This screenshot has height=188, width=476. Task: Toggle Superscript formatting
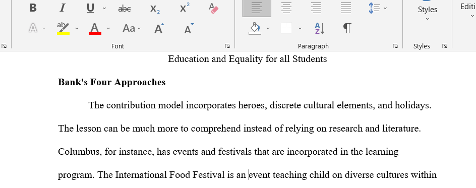185,8
